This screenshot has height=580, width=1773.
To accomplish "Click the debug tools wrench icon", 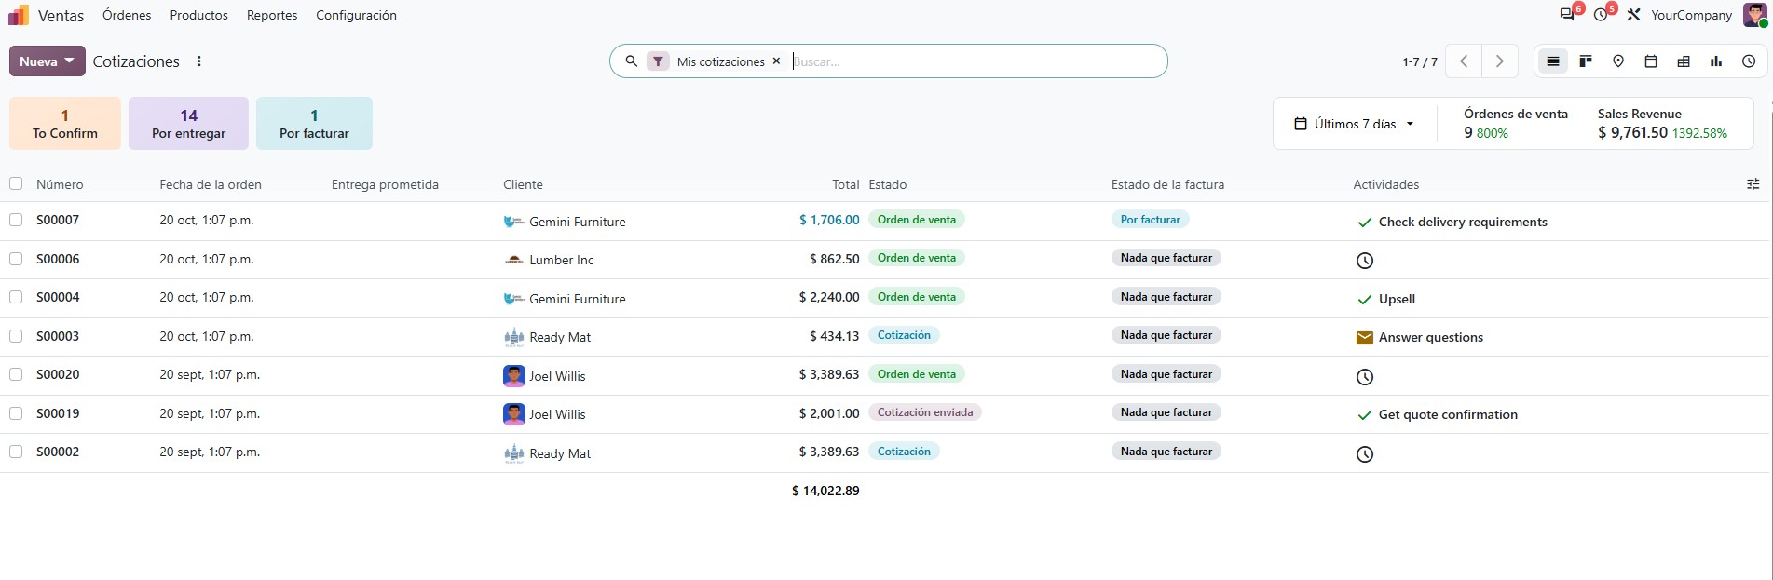I will 1633,15.
